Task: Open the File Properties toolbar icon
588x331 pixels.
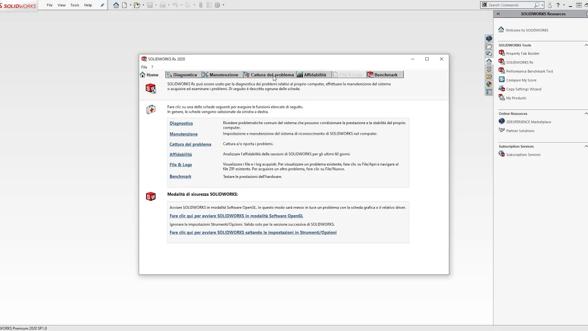Action: click(209, 5)
